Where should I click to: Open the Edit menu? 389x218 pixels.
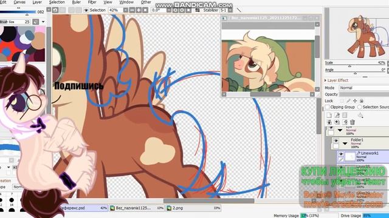click(x=3, y=2)
